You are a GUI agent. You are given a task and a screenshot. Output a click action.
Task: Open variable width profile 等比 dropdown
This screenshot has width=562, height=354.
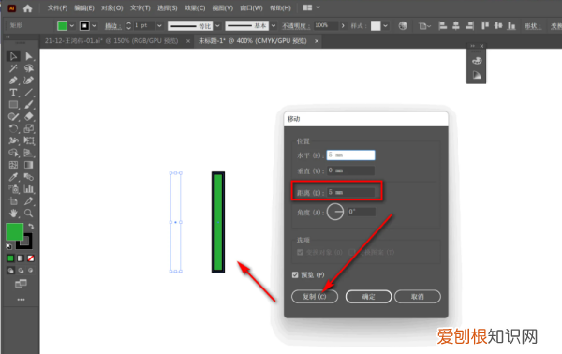(x=217, y=26)
